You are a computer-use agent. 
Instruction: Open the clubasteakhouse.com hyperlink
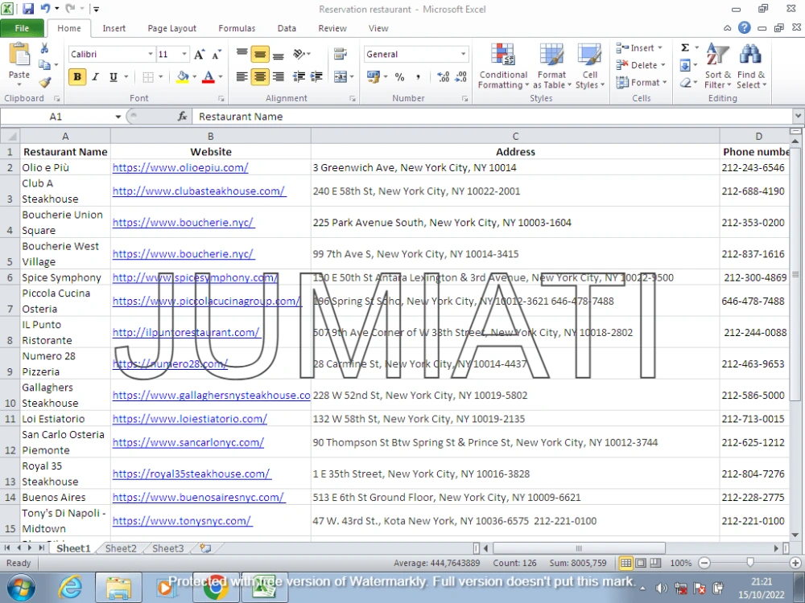click(199, 191)
